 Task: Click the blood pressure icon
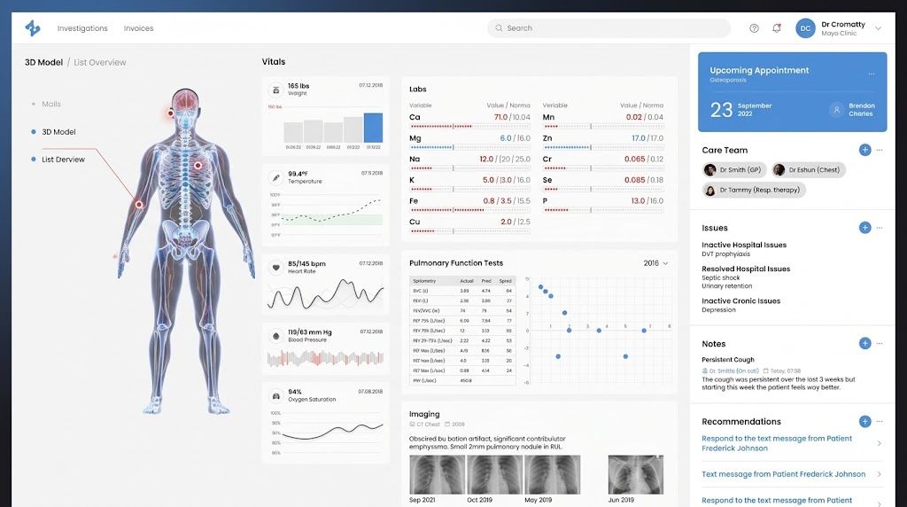coord(276,336)
